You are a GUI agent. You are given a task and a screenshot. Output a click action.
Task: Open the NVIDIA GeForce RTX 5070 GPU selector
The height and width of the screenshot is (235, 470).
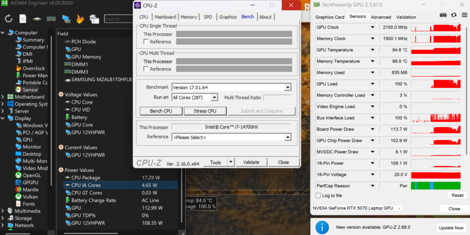[x=357, y=209]
